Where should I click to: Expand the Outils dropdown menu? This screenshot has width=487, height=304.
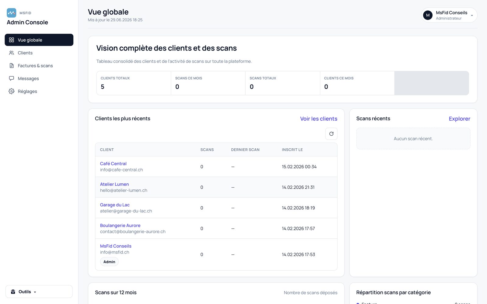(x=39, y=292)
